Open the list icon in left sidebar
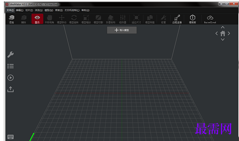Image resolution: width=239 pixels, height=141 pixels. pos(11,66)
